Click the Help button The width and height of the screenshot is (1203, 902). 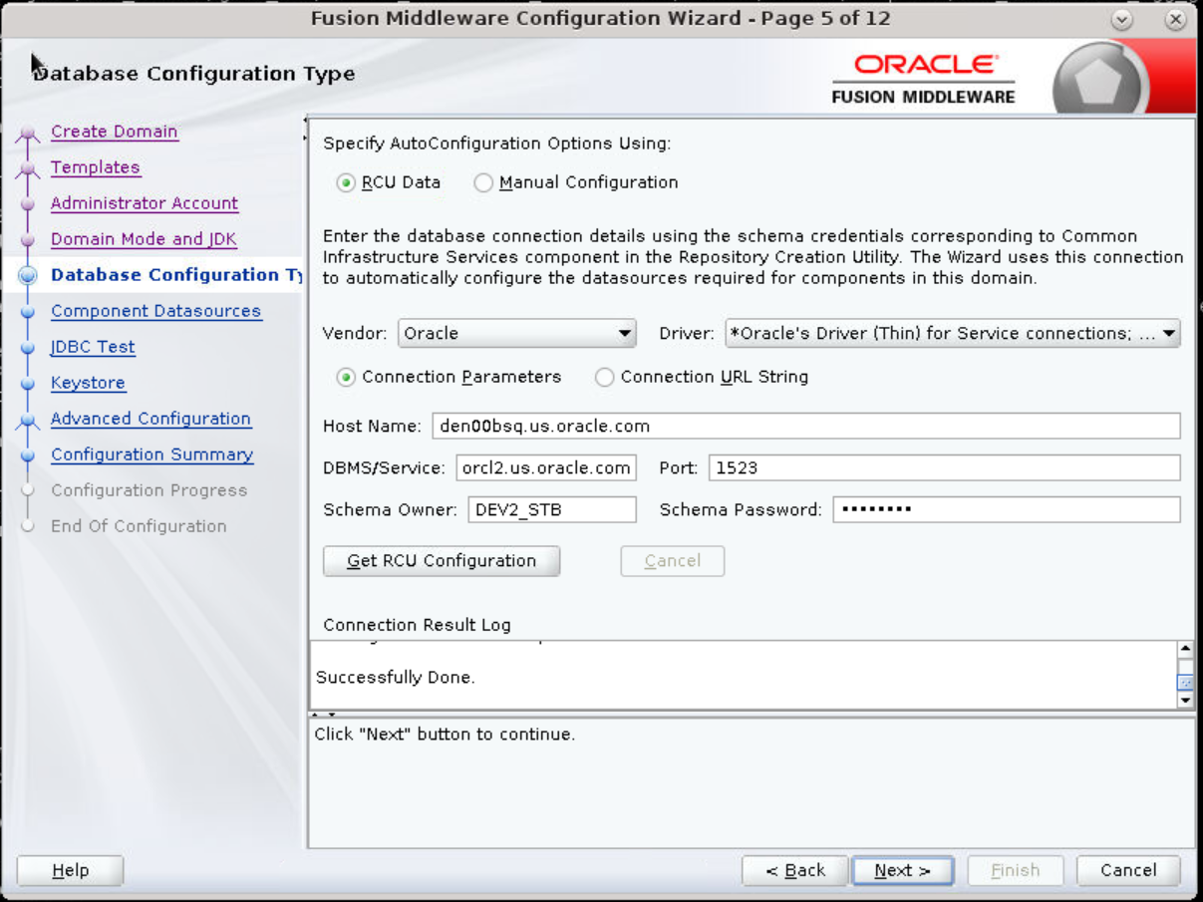pyautogui.click(x=70, y=870)
